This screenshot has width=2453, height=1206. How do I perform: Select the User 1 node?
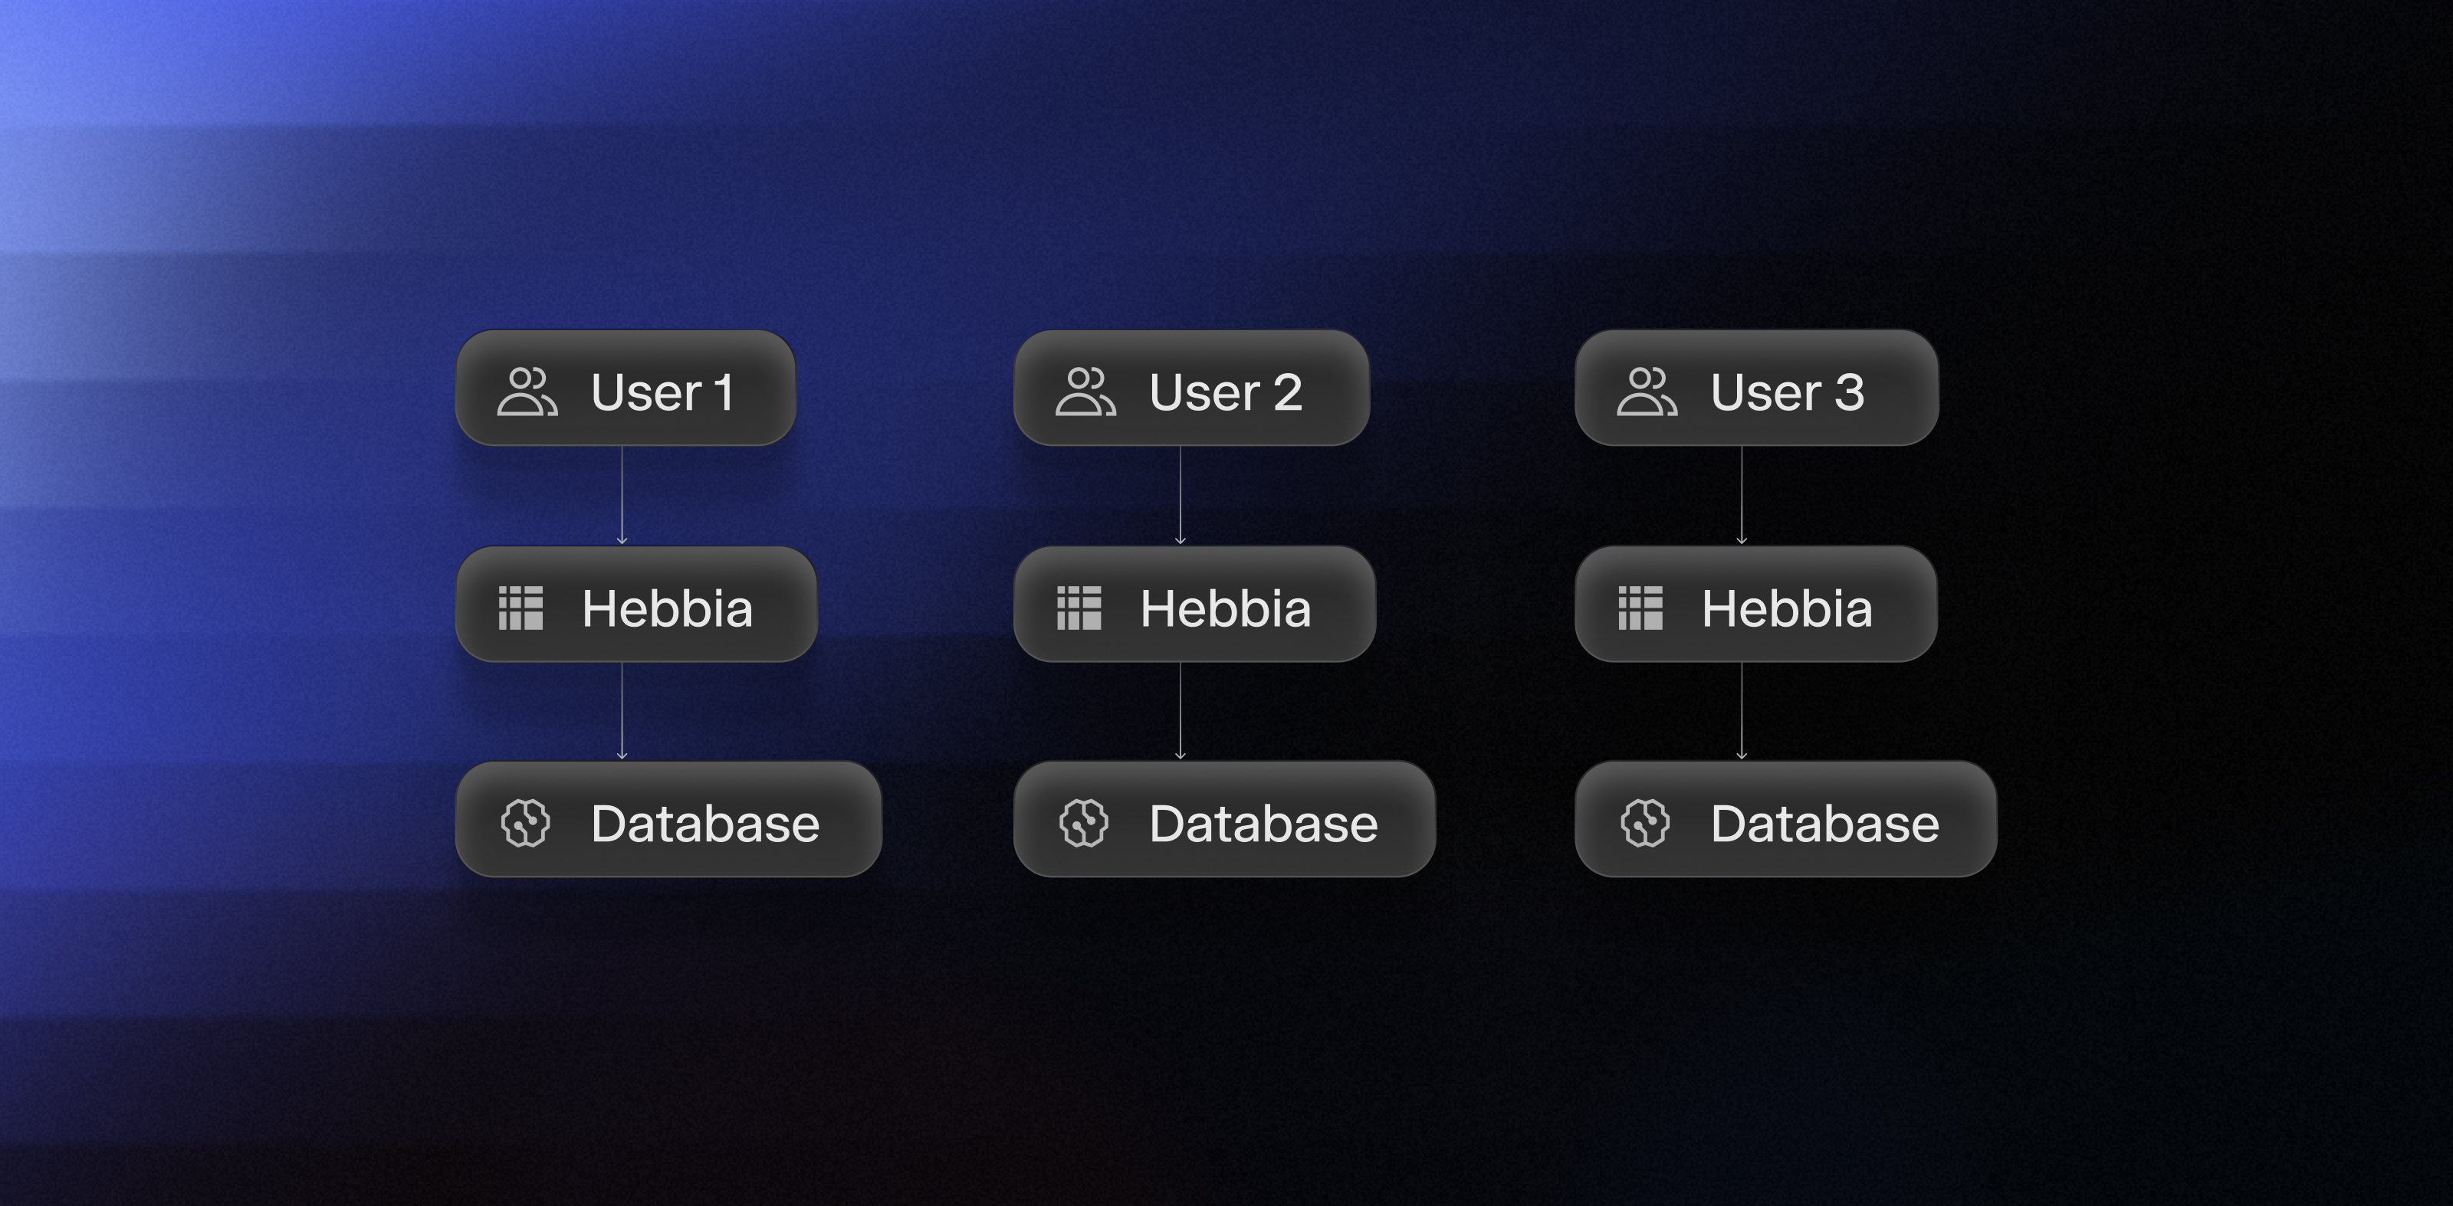tap(624, 390)
